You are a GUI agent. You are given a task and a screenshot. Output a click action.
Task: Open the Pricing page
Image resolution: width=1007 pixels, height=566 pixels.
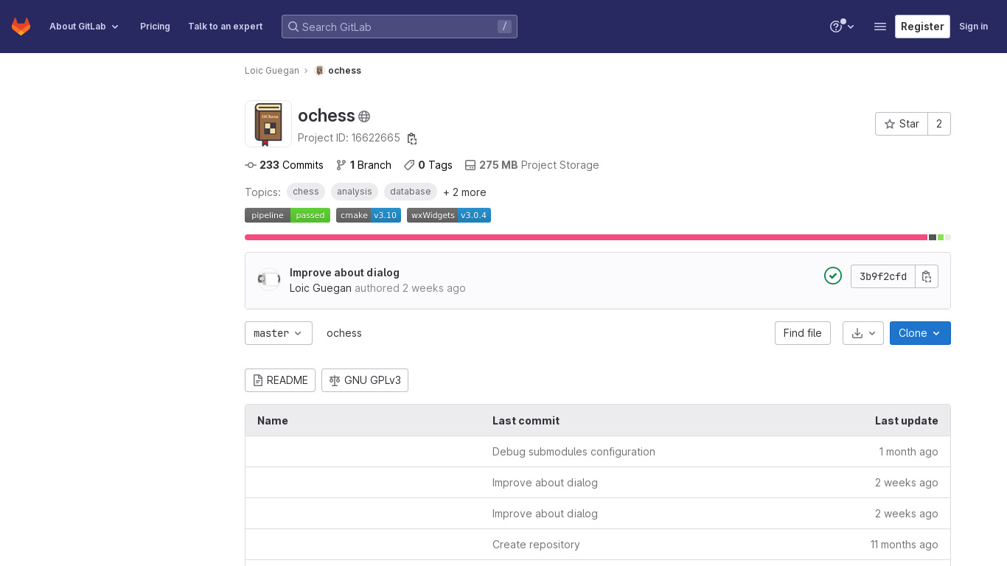point(155,27)
